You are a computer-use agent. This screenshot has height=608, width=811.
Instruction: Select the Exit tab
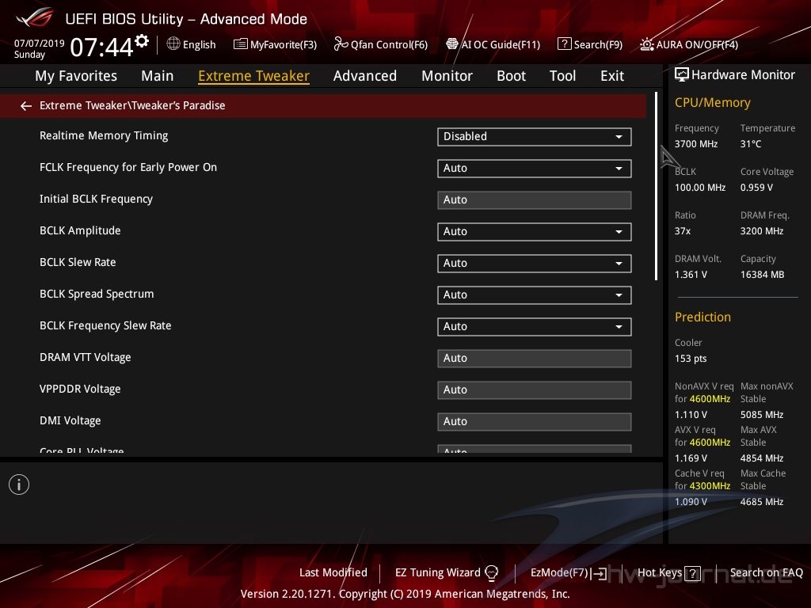tap(612, 76)
